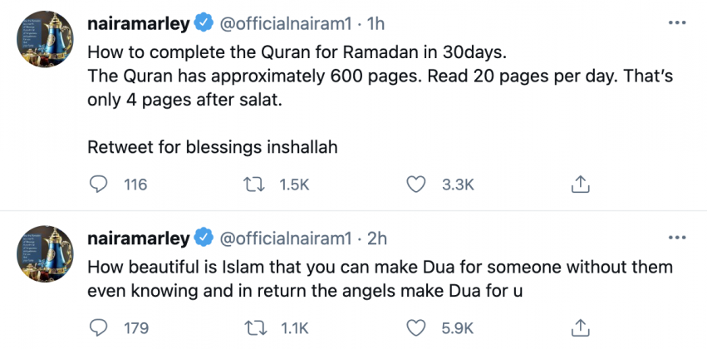Open the 2h timestamp link
The width and height of the screenshot is (707, 349).
[x=377, y=238]
